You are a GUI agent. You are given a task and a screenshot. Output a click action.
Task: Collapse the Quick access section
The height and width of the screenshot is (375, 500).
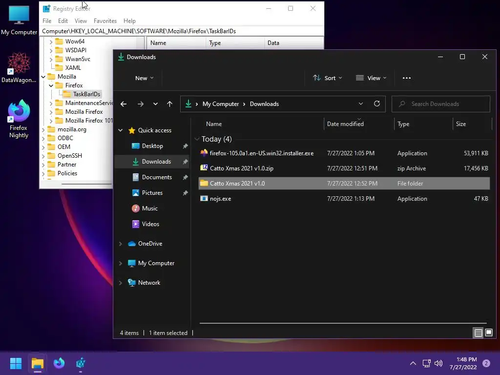pos(121,130)
